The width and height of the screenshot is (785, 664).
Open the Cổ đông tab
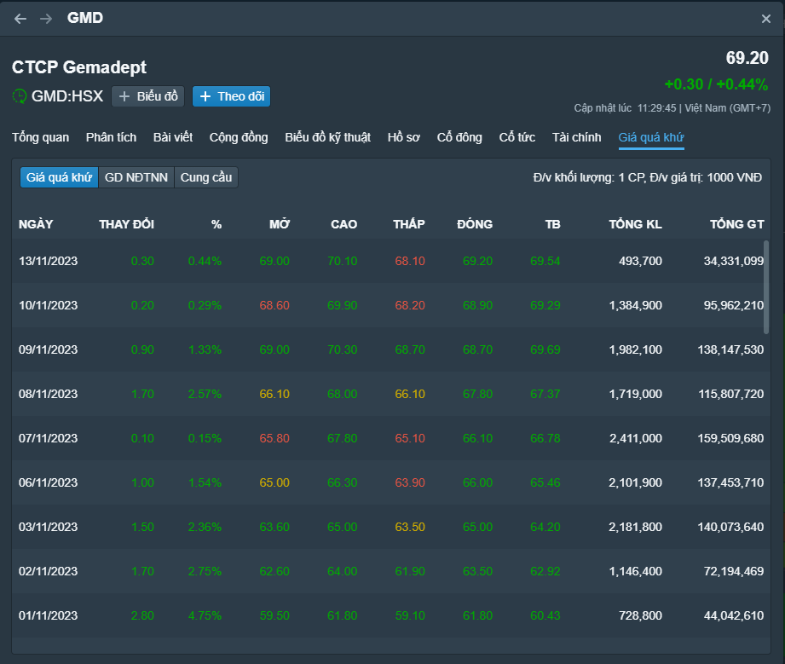coord(459,137)
